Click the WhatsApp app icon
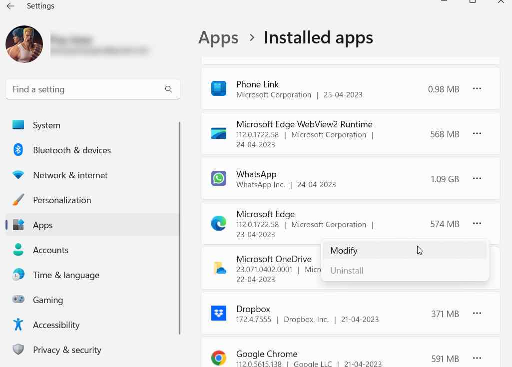 (x=219, y=178)
